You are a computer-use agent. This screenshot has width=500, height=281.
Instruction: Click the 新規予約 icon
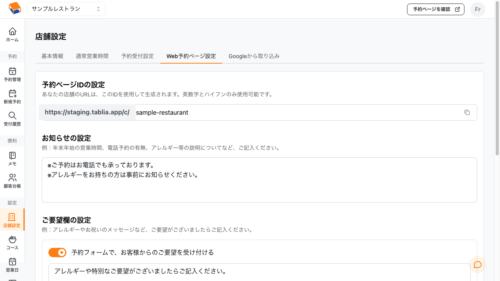[x=12, y=97]
